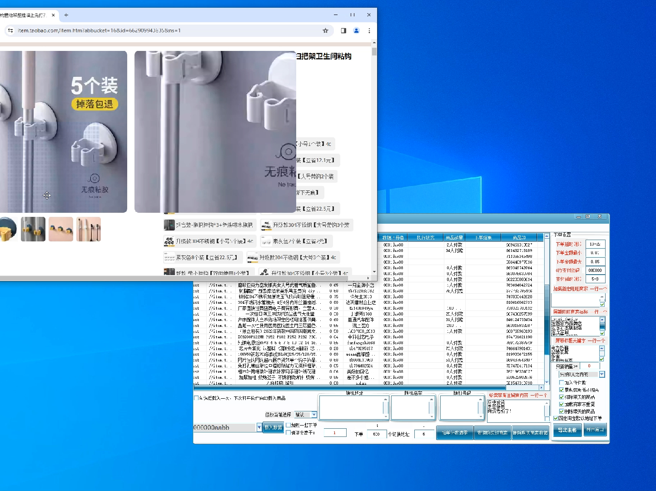Click the '导出表格' button
This screenshot has height=491, width=656.
567,430
